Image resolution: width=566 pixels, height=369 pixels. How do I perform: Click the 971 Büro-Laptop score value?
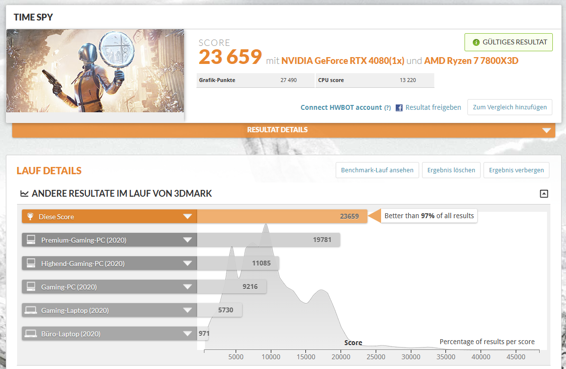[x=203, y=334]
